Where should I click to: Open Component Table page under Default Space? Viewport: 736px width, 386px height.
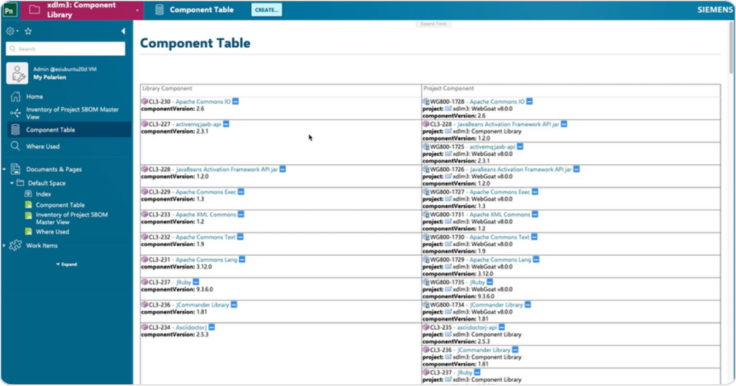[x=60, y=205]
